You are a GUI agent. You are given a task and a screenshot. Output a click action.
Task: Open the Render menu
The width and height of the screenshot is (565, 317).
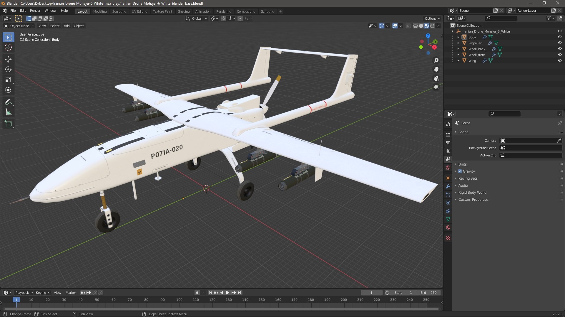coord(35,11)
